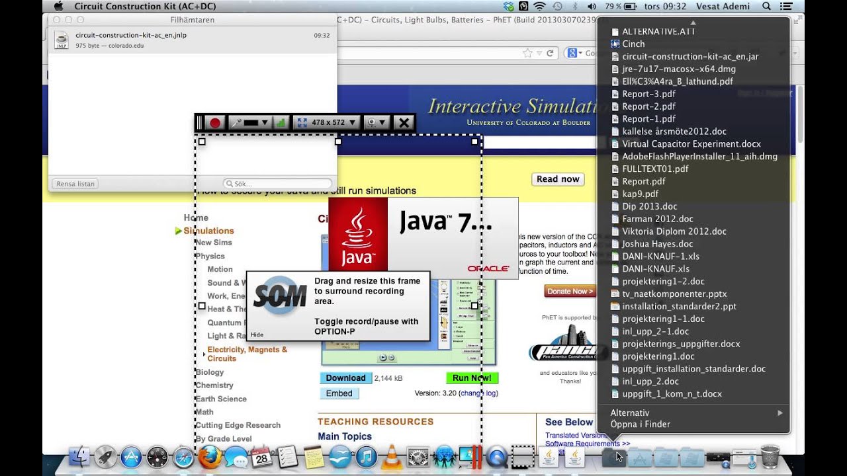This screenshot has width=847, height=476.
Task: Close the screen recorder toolbar with X
Action: pos(404,122)
